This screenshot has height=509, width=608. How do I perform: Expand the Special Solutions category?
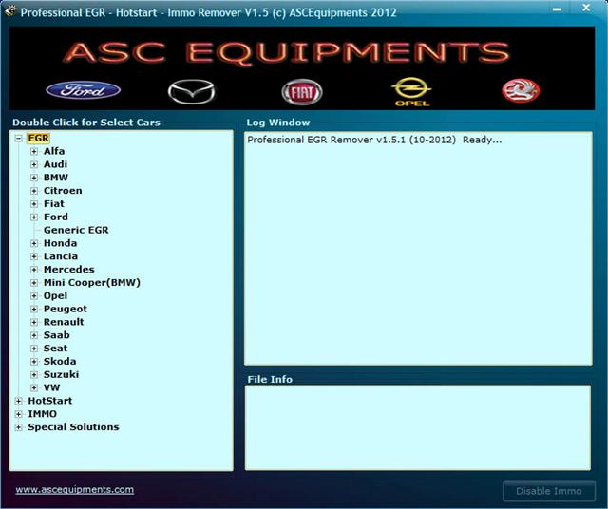tap(18, 427)
